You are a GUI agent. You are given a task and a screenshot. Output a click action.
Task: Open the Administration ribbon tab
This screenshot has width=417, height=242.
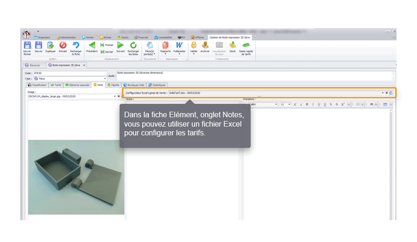[66, 38]
